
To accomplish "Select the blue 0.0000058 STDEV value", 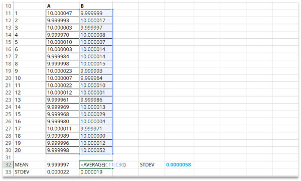I will tap(179, 165).
